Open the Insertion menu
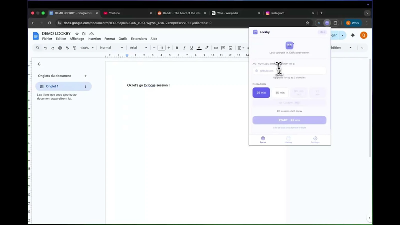This screenshot has width=400, height=225. coord(94,39)
